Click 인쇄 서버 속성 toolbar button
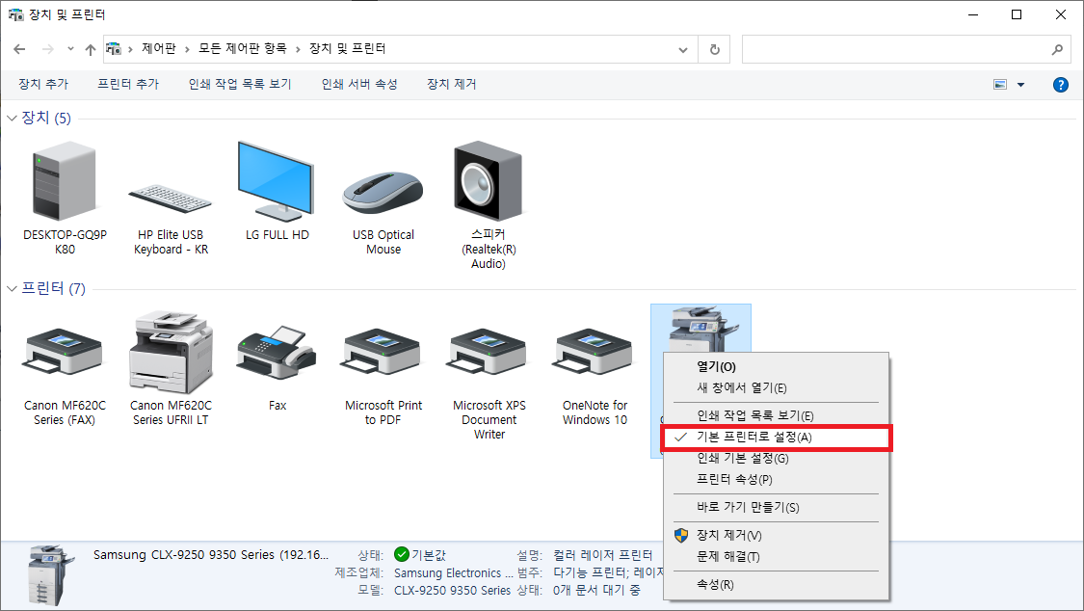Screen dimensions: 1084x611 tap(359, 84)
